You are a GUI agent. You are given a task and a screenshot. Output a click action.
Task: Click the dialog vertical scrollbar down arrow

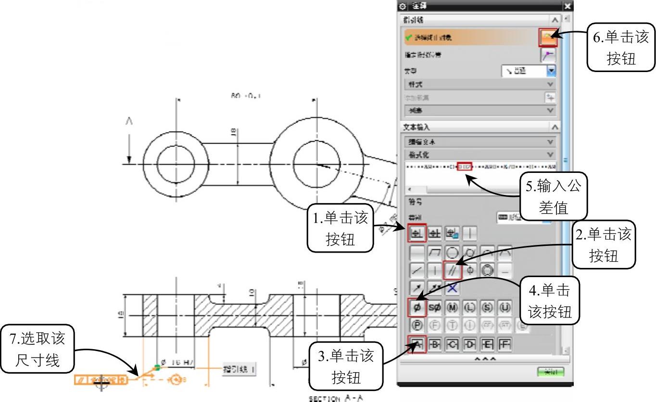tap(566, 351)
